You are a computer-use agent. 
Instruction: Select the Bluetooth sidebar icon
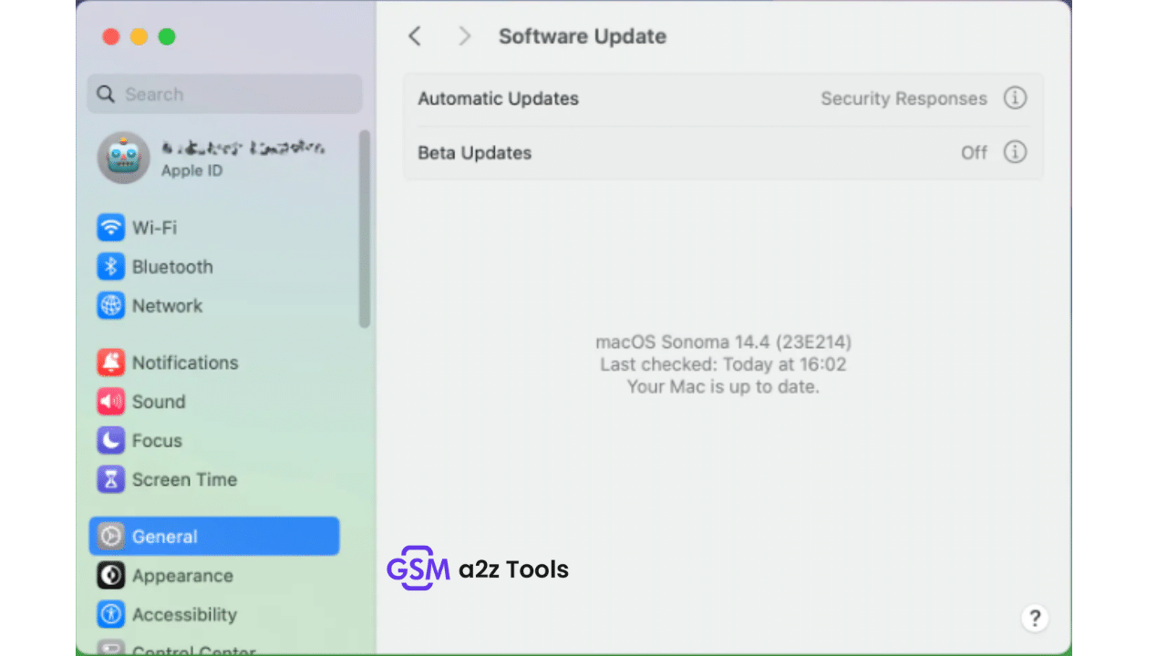109,266
